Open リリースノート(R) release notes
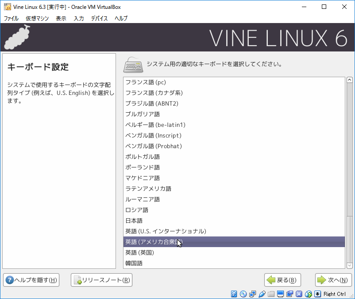The image size is (355, 299). pos(102,280)
